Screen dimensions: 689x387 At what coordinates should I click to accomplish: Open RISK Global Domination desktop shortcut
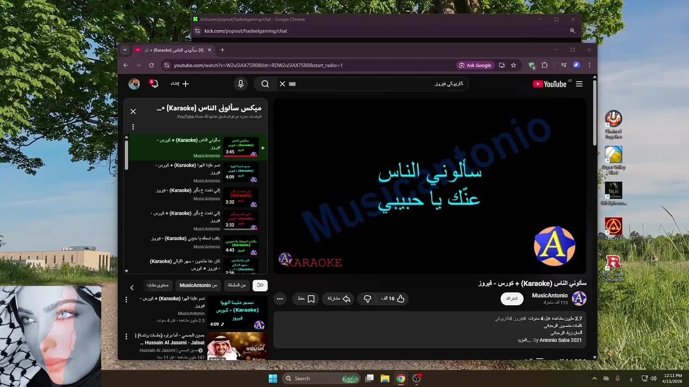(x=613, y=268)
